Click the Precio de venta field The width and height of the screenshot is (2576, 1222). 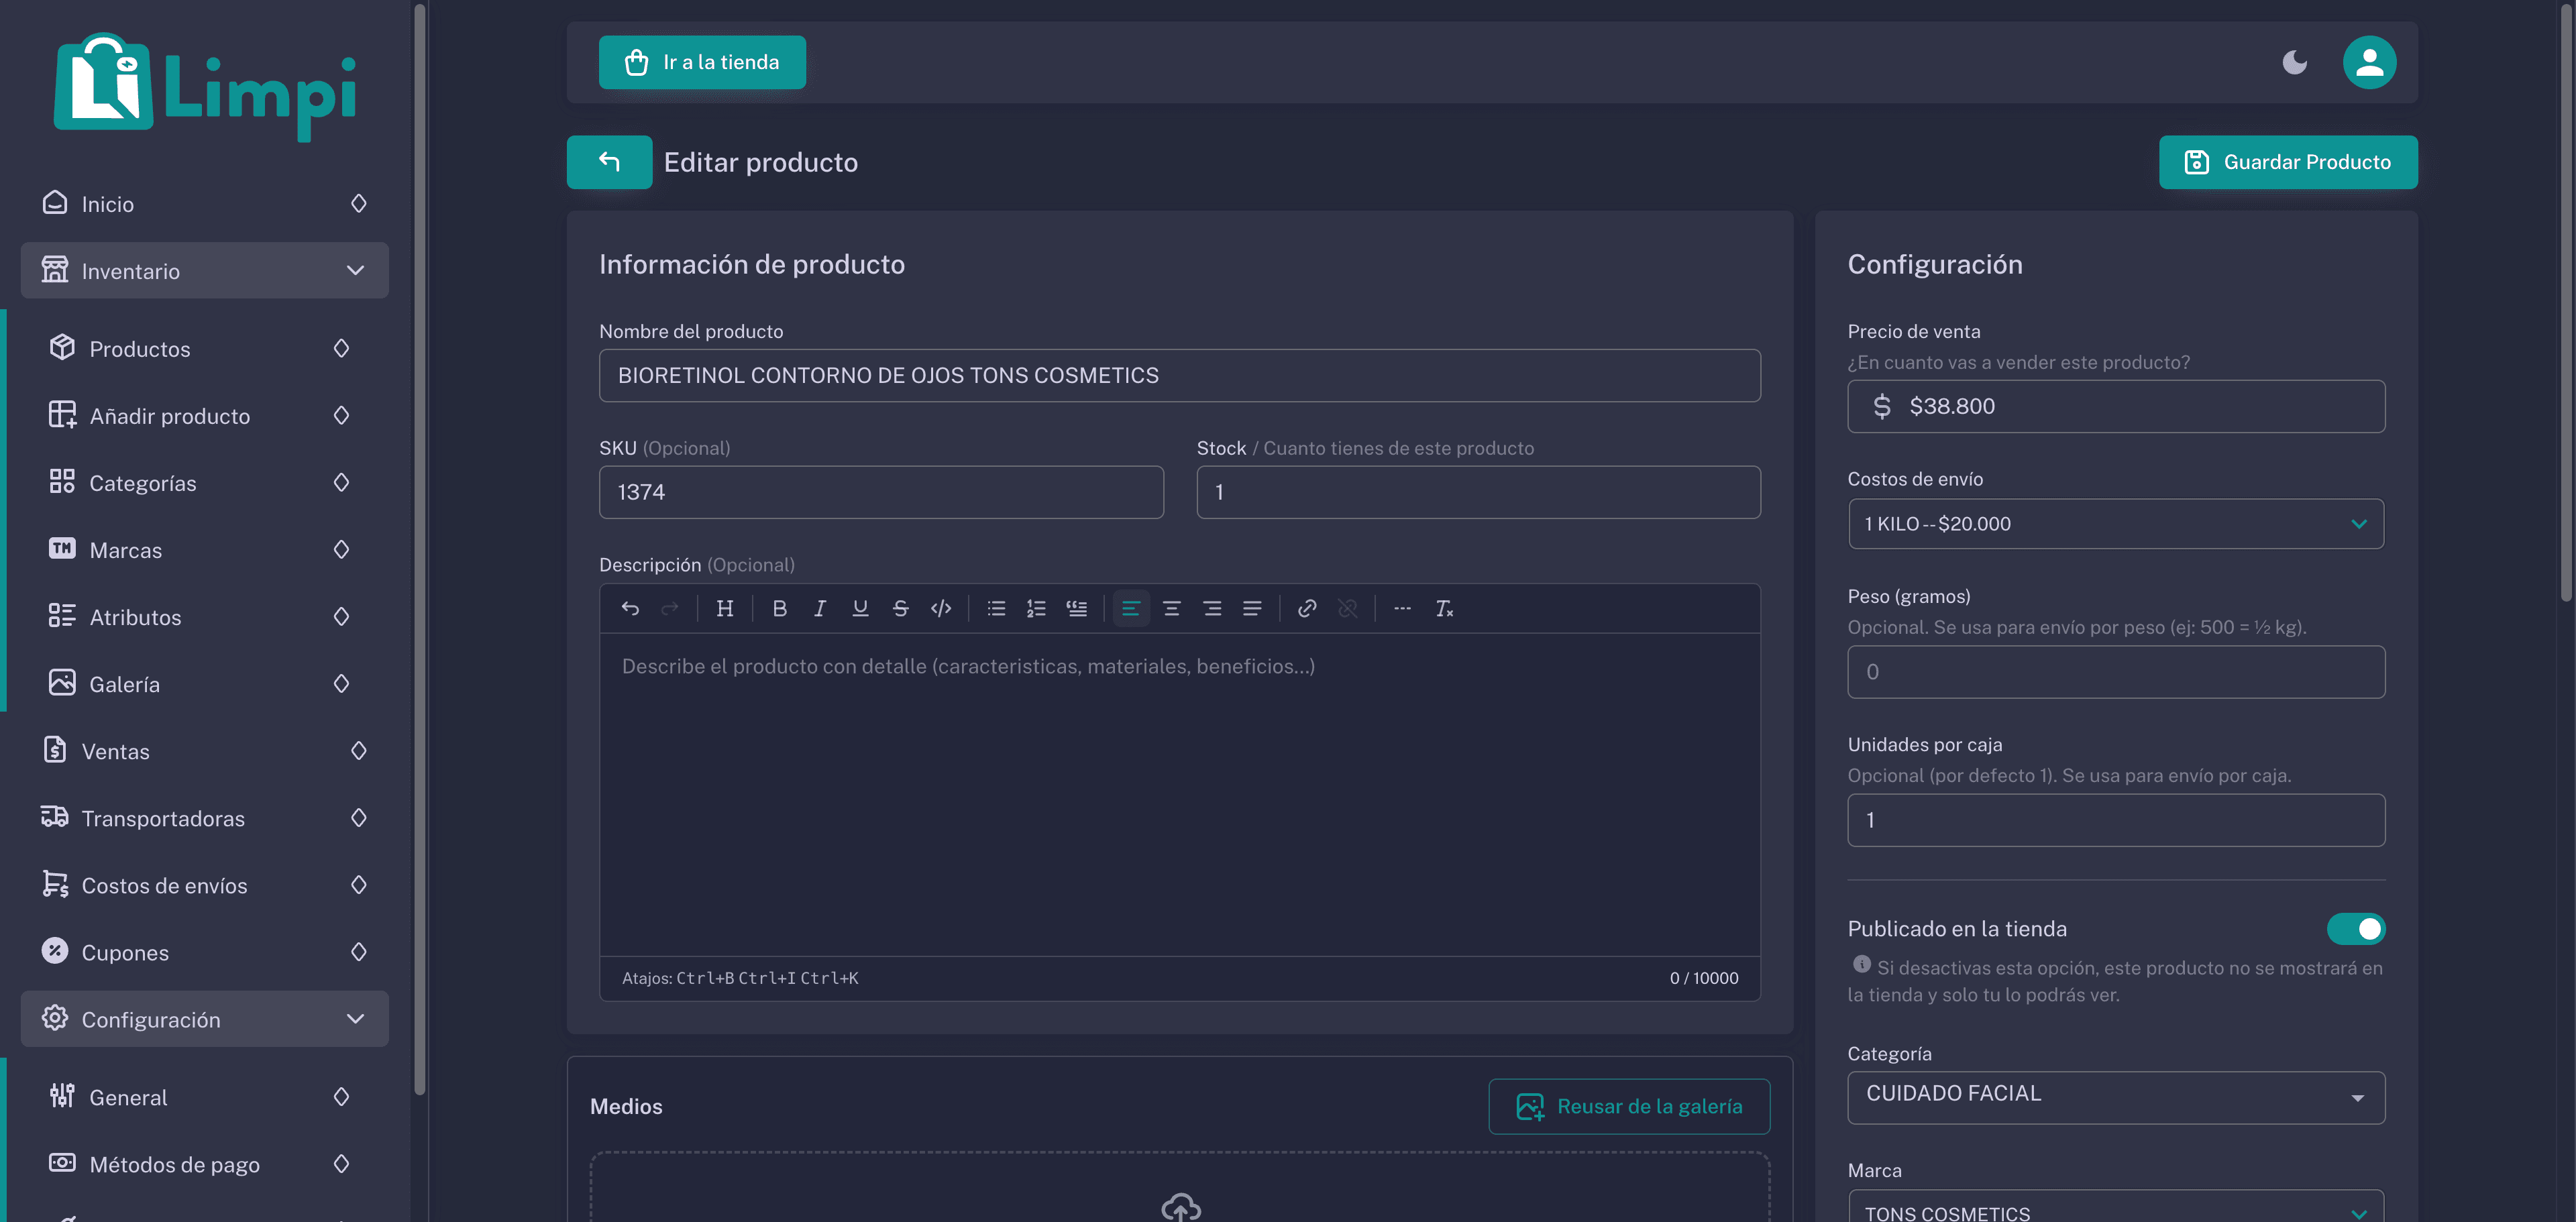(2116, 406)
